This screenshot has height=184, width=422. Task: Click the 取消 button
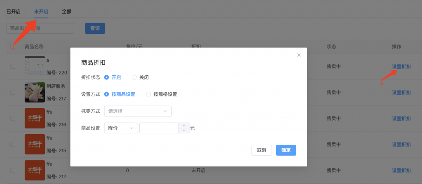tap(262, 150)
